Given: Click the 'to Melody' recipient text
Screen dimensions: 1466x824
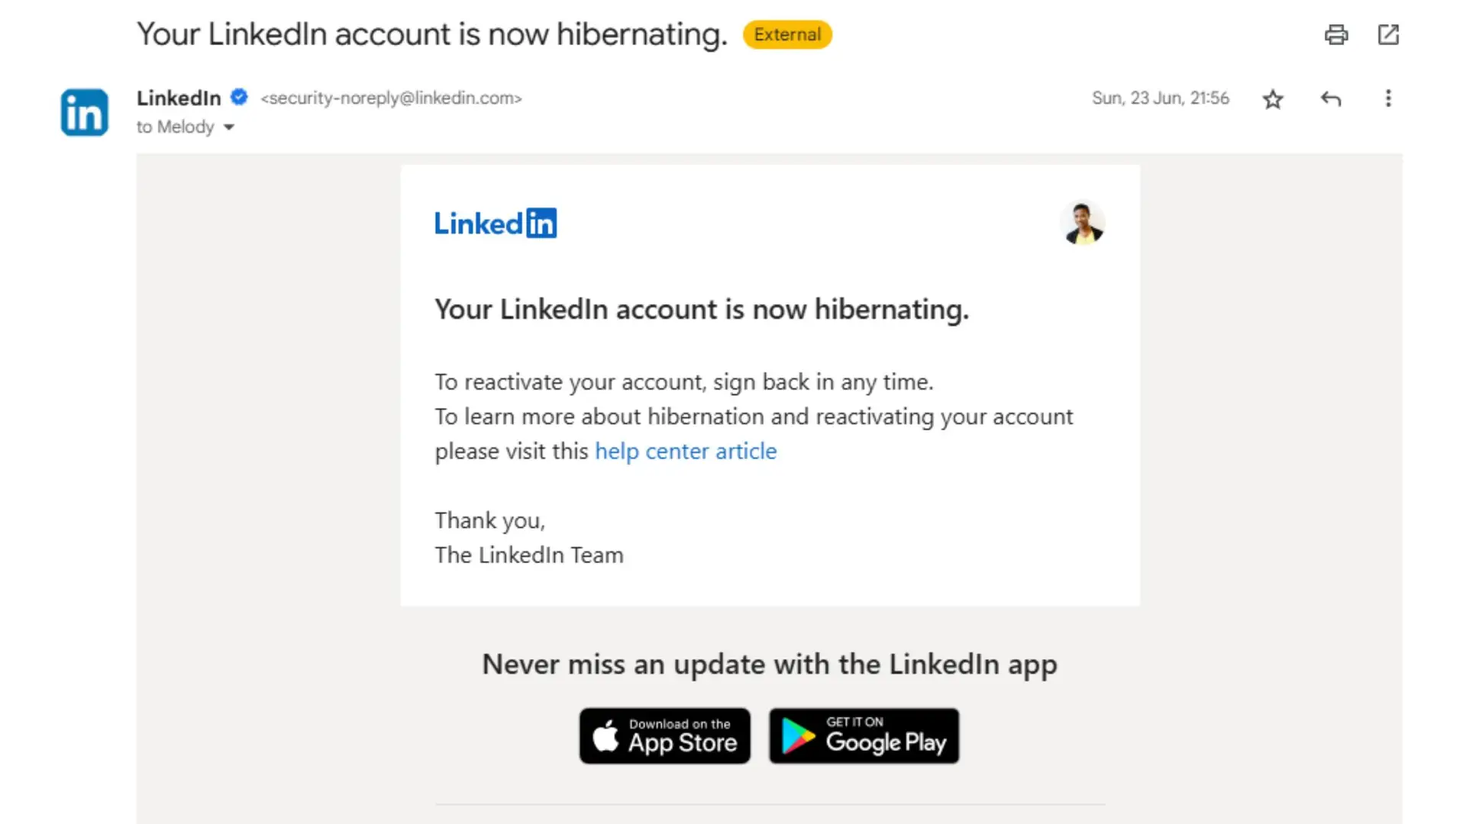Looking at the screenshot, I should click(175, 127).
